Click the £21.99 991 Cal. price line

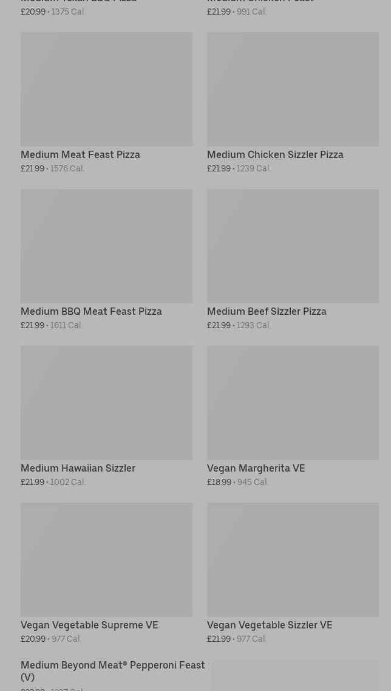pos(237,12)
